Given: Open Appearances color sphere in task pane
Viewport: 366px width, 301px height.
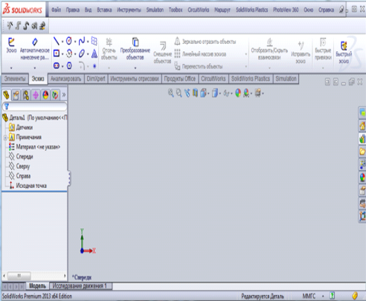Looking at the screenshot, I should click(x=362, y=178).
